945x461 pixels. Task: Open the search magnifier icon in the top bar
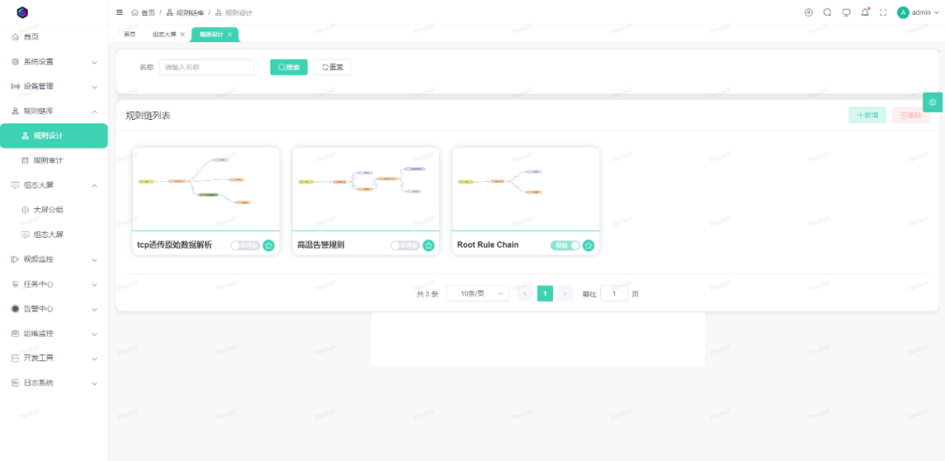[x=828, y=12]
